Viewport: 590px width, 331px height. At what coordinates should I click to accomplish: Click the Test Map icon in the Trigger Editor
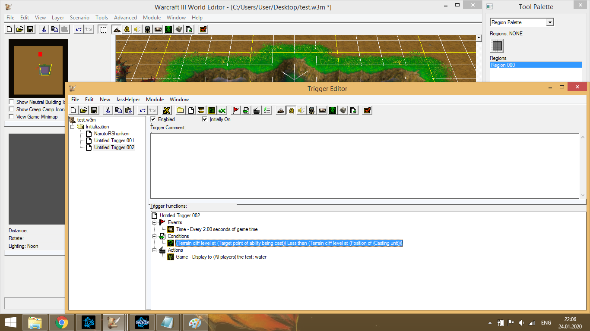click(x=367, y=110)
